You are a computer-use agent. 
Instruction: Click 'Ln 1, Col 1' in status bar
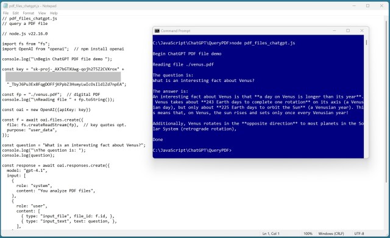coord(271,234)
